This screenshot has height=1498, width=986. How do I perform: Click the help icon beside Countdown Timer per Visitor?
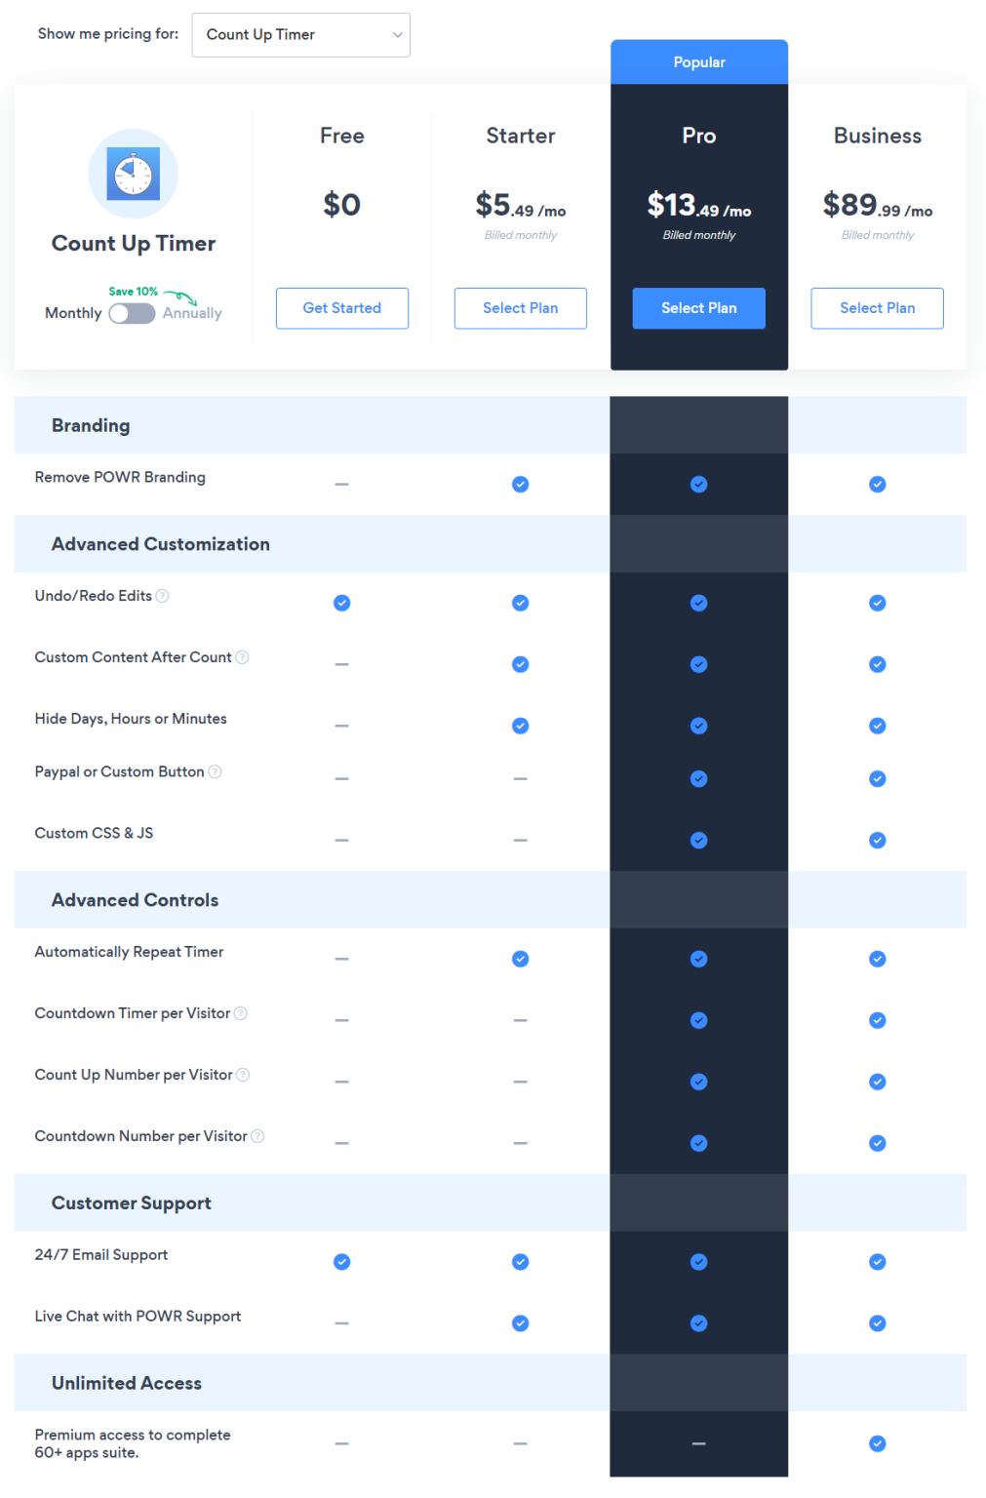(x=241, y=1012)
